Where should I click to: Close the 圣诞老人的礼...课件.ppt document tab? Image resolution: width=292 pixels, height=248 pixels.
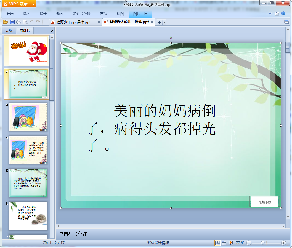click(x=152, y=22)
